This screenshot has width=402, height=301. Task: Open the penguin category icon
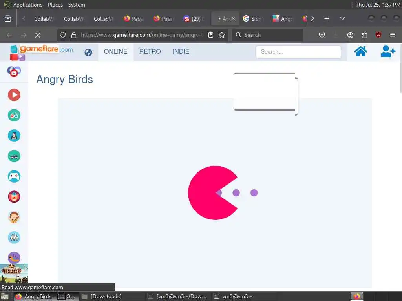pyautogui.click(x=14, y=136)
